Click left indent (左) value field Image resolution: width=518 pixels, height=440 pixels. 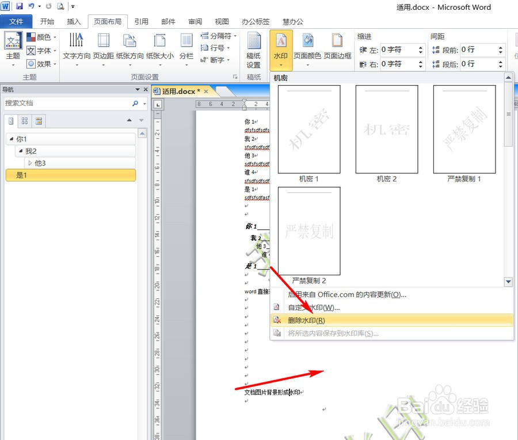[398, 50]
